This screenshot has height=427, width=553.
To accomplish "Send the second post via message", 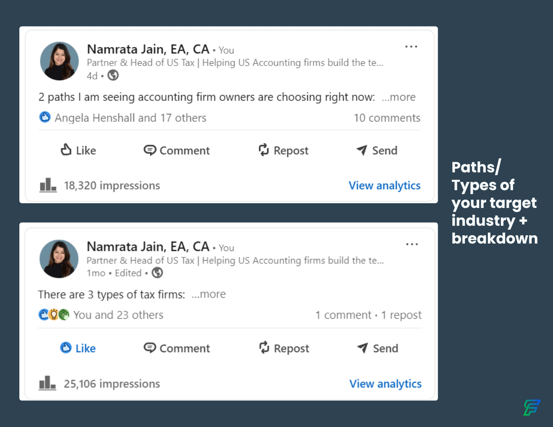I will tap(378, 348).
